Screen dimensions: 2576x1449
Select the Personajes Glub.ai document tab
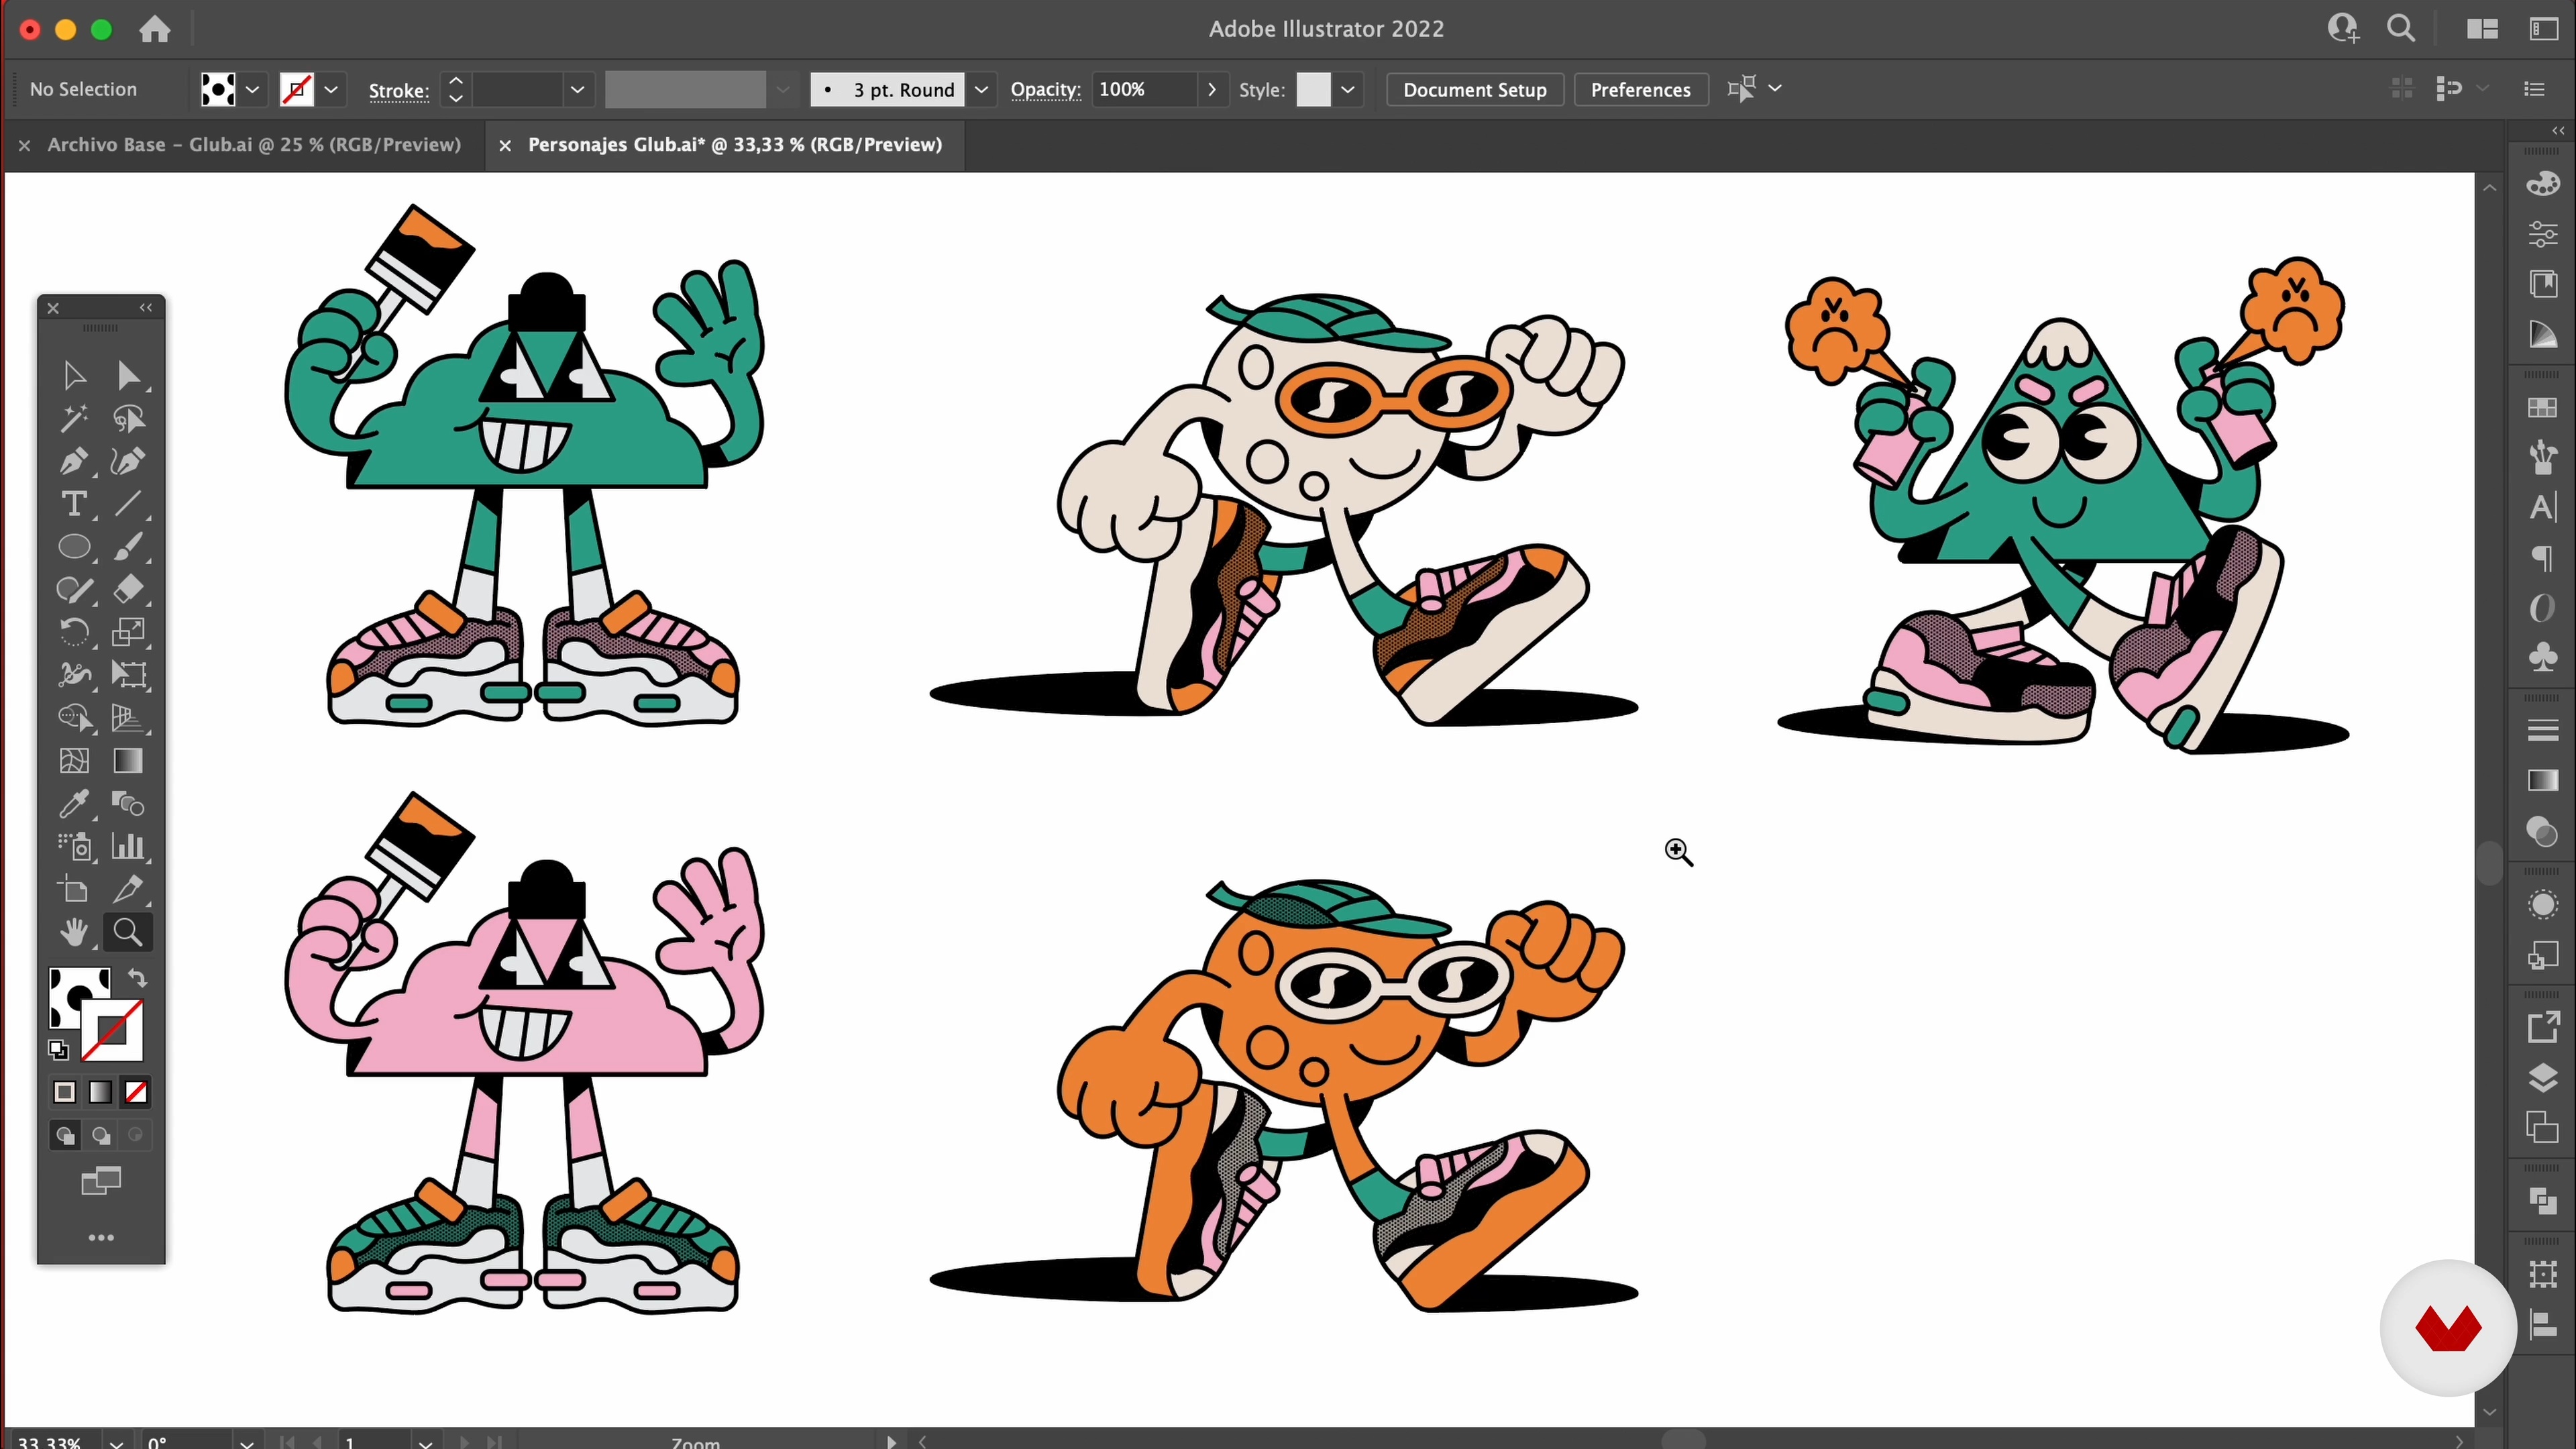[734, 145]
